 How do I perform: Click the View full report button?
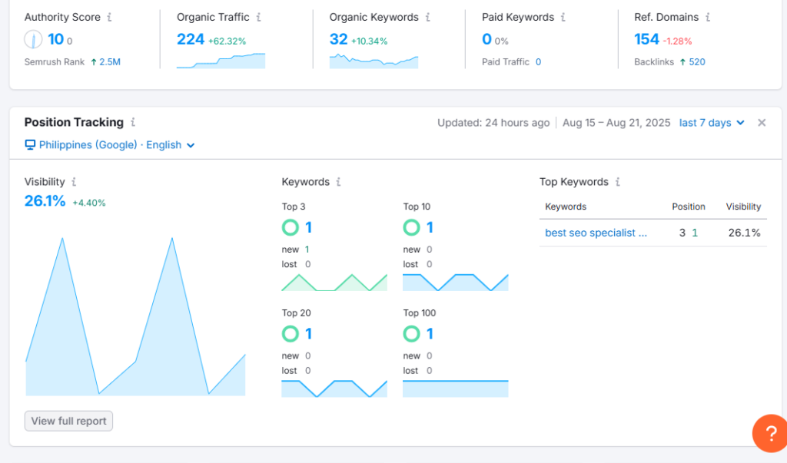point(68,421)
